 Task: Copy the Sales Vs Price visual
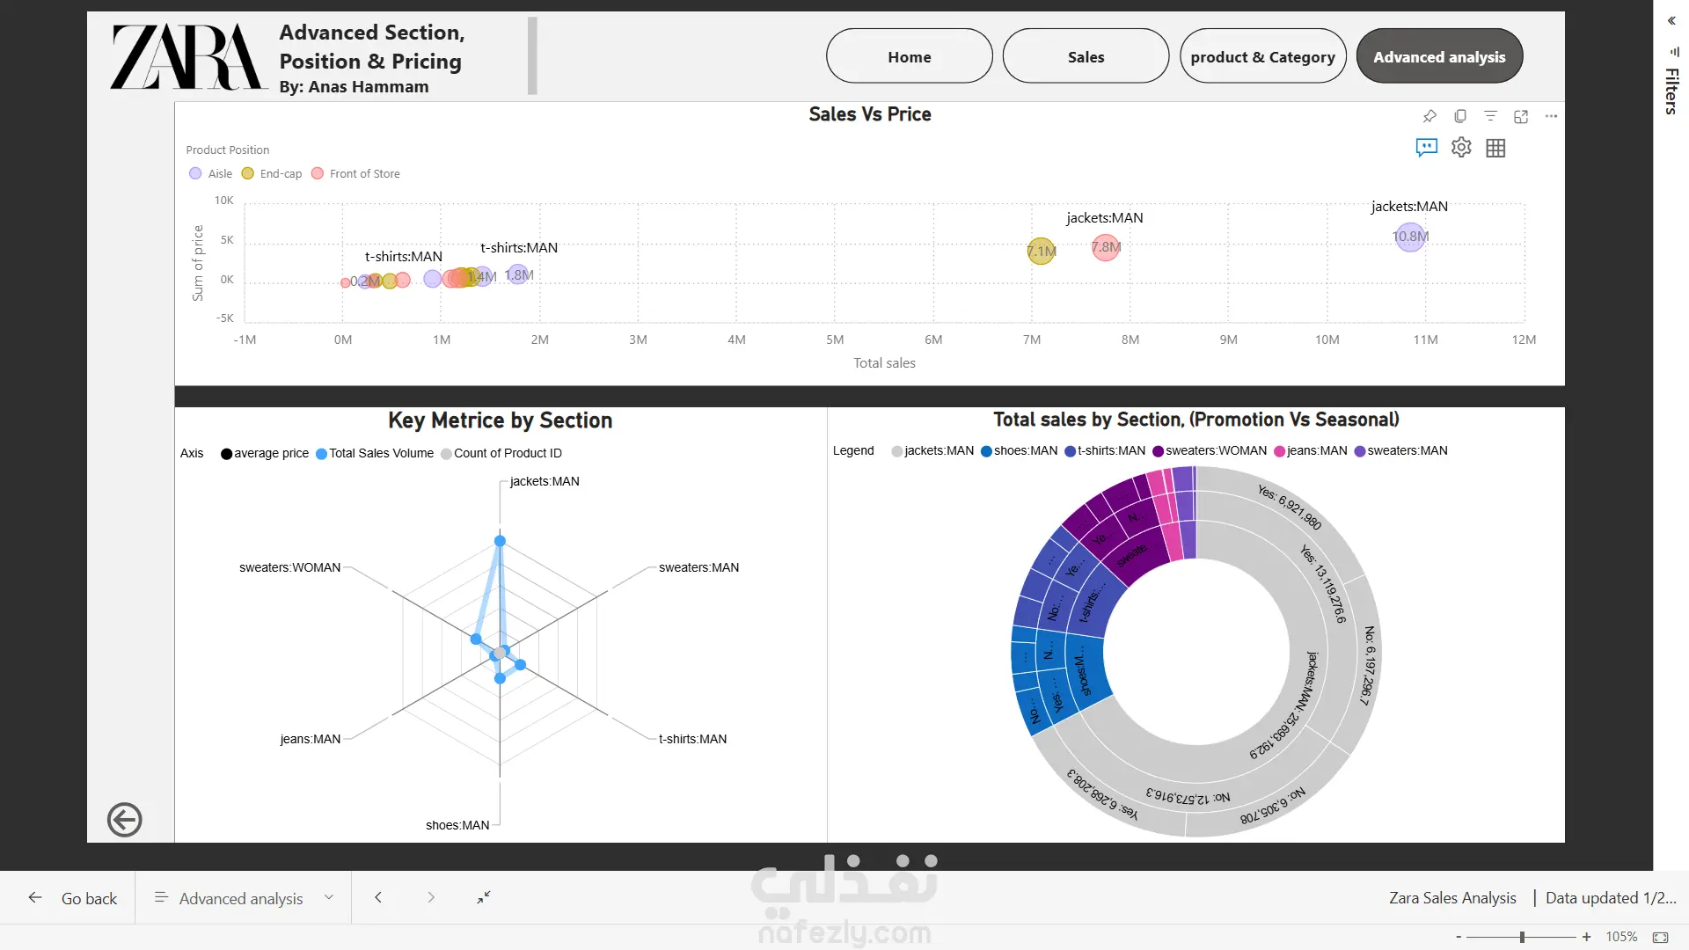(x=1460, y=116)
